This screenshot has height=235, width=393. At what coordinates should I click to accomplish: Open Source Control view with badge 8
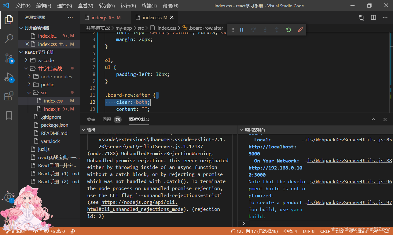coord(9,58)
